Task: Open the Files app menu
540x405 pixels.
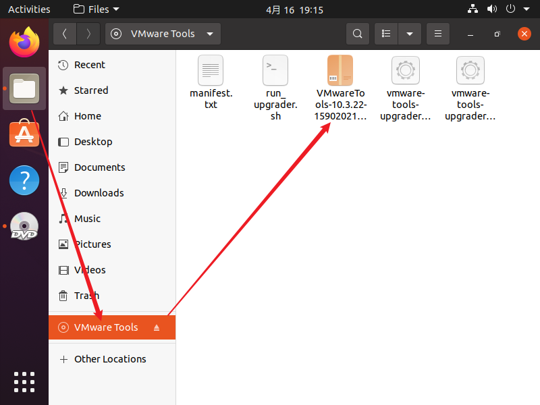Action: pyautogui.click(x=97, y=9)
